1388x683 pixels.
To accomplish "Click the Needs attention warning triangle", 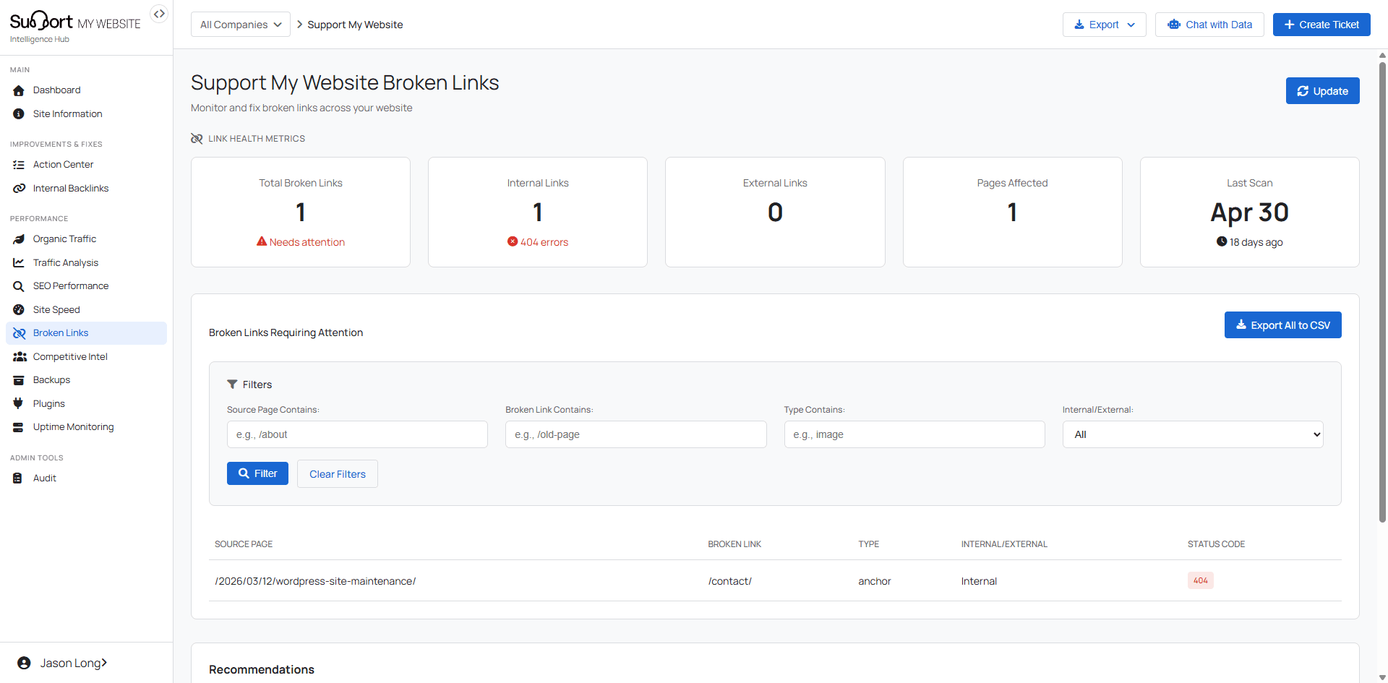I will click(262, 241).
